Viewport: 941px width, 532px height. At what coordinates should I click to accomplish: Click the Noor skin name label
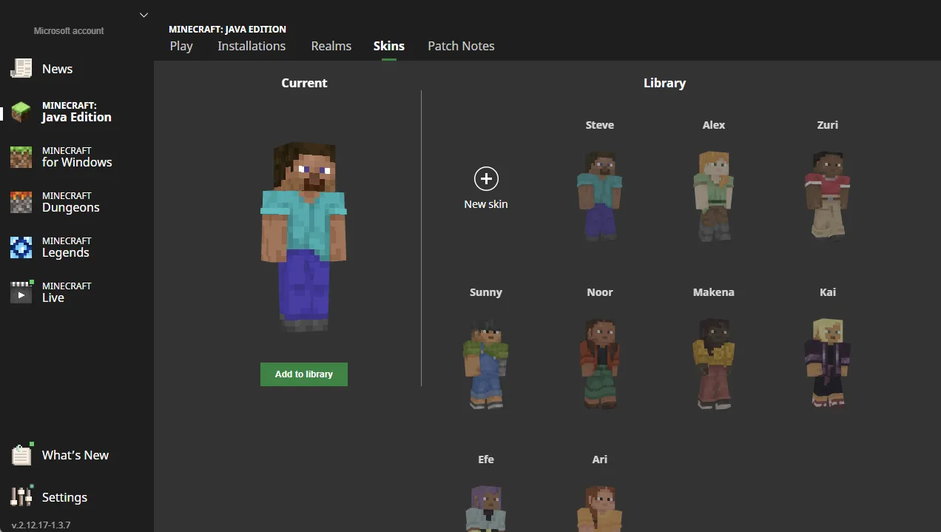[x=600, y=292]
